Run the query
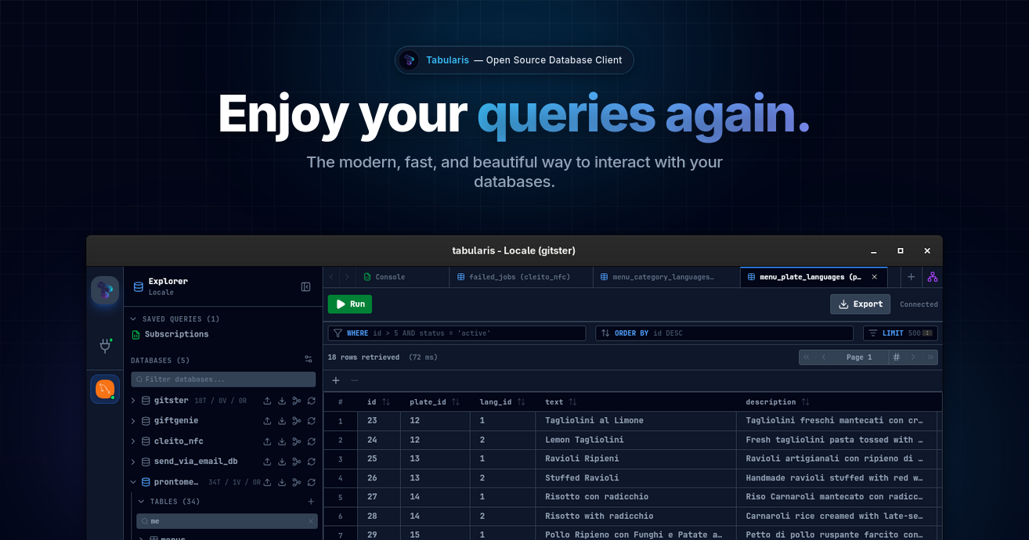Image resolution: width=1029 pixels, height=540 pixels. (x=350, y=304)
